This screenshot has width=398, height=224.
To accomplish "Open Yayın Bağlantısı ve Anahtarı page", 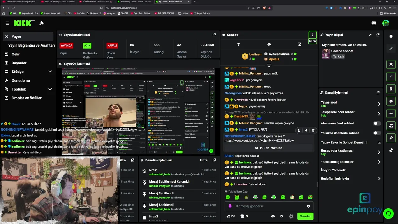I will [31, 45].
